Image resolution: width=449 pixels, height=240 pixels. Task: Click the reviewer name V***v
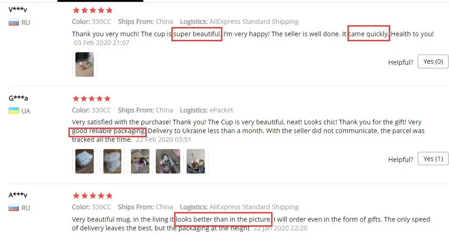coord(18,10)
